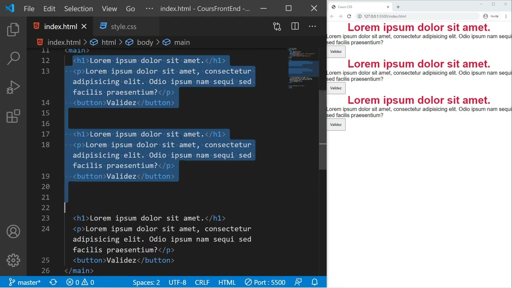
Task: Switch to the style.css tab
Action: tap(124, 26)
